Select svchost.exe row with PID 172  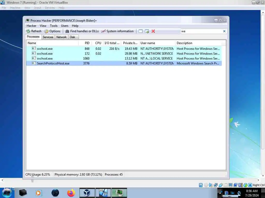click(124, 54)
